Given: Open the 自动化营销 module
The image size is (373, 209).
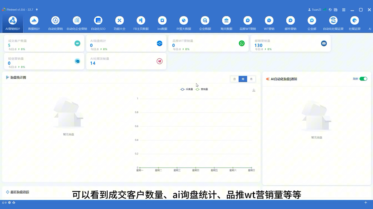Looking at the screenshot, I should tap(56, 23).
